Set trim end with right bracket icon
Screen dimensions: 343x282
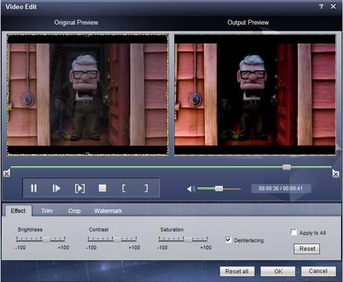pyautogui.click(x=146, y=188)
